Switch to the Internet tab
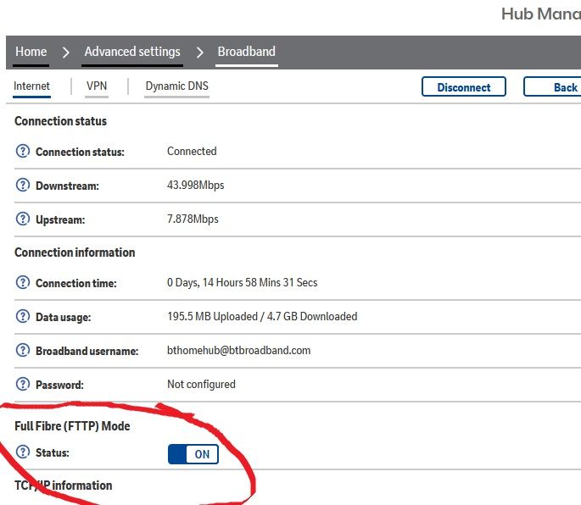The width and height of the screenshot is (581, 505). pos(32,86)
